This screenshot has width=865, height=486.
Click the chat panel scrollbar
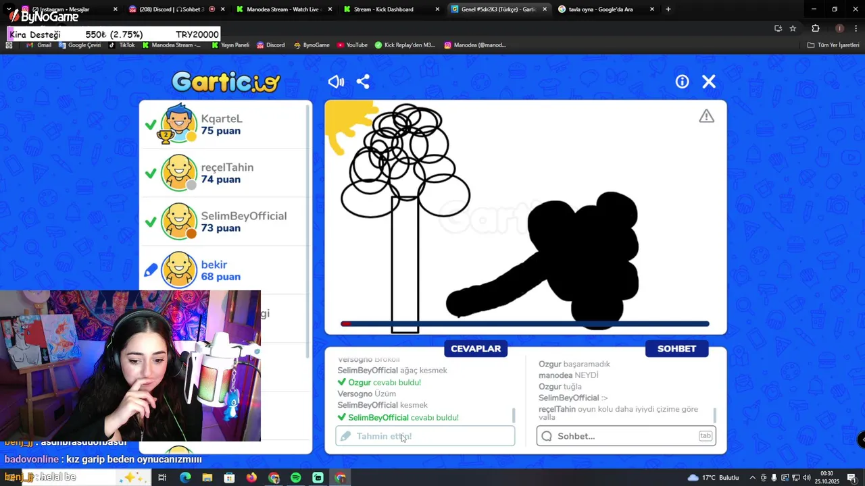pos(714,414)
